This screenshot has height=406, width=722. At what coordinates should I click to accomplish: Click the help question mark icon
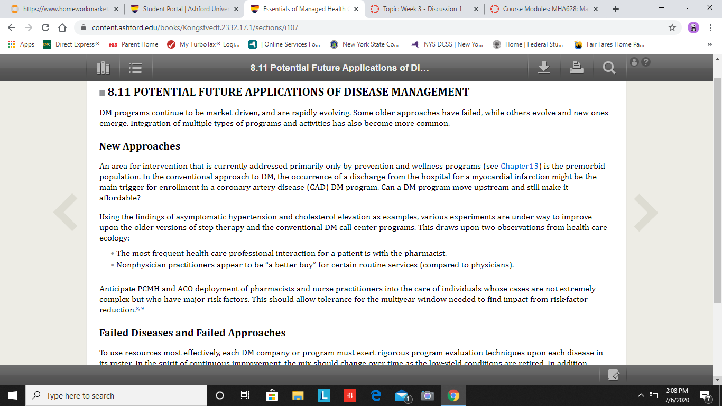[x=645, y=62]
